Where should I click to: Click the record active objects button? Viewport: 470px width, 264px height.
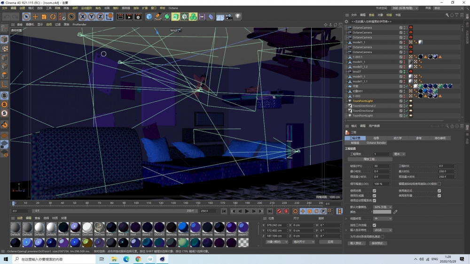pyautogui.click(x=279, y=211)
